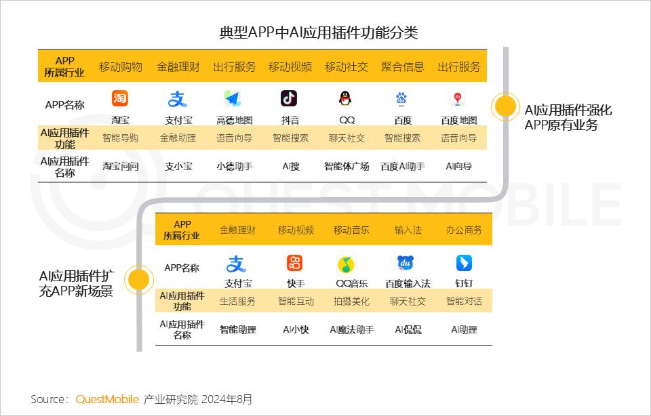Select the 智能互动 function cell
The image size is (651, 416).
[x=296, y=301]
